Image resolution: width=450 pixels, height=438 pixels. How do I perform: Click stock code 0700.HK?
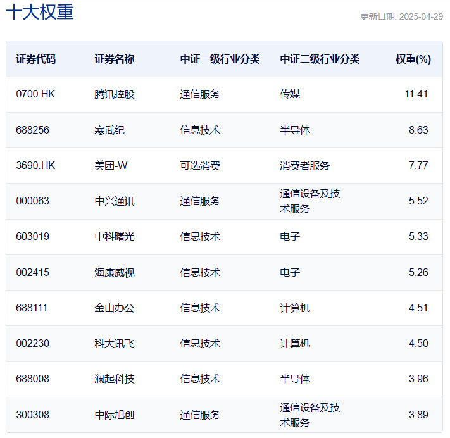[x=36, y=94]
